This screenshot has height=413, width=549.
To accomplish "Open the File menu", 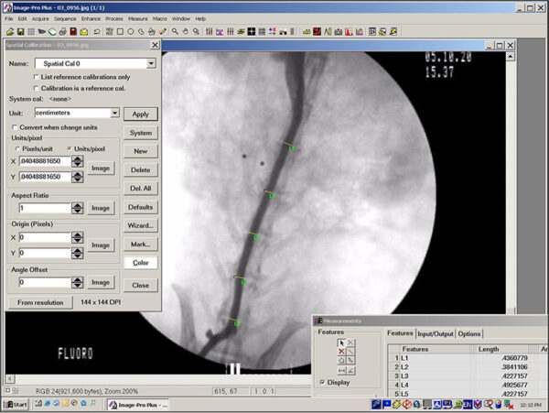I will coord(9,18).
